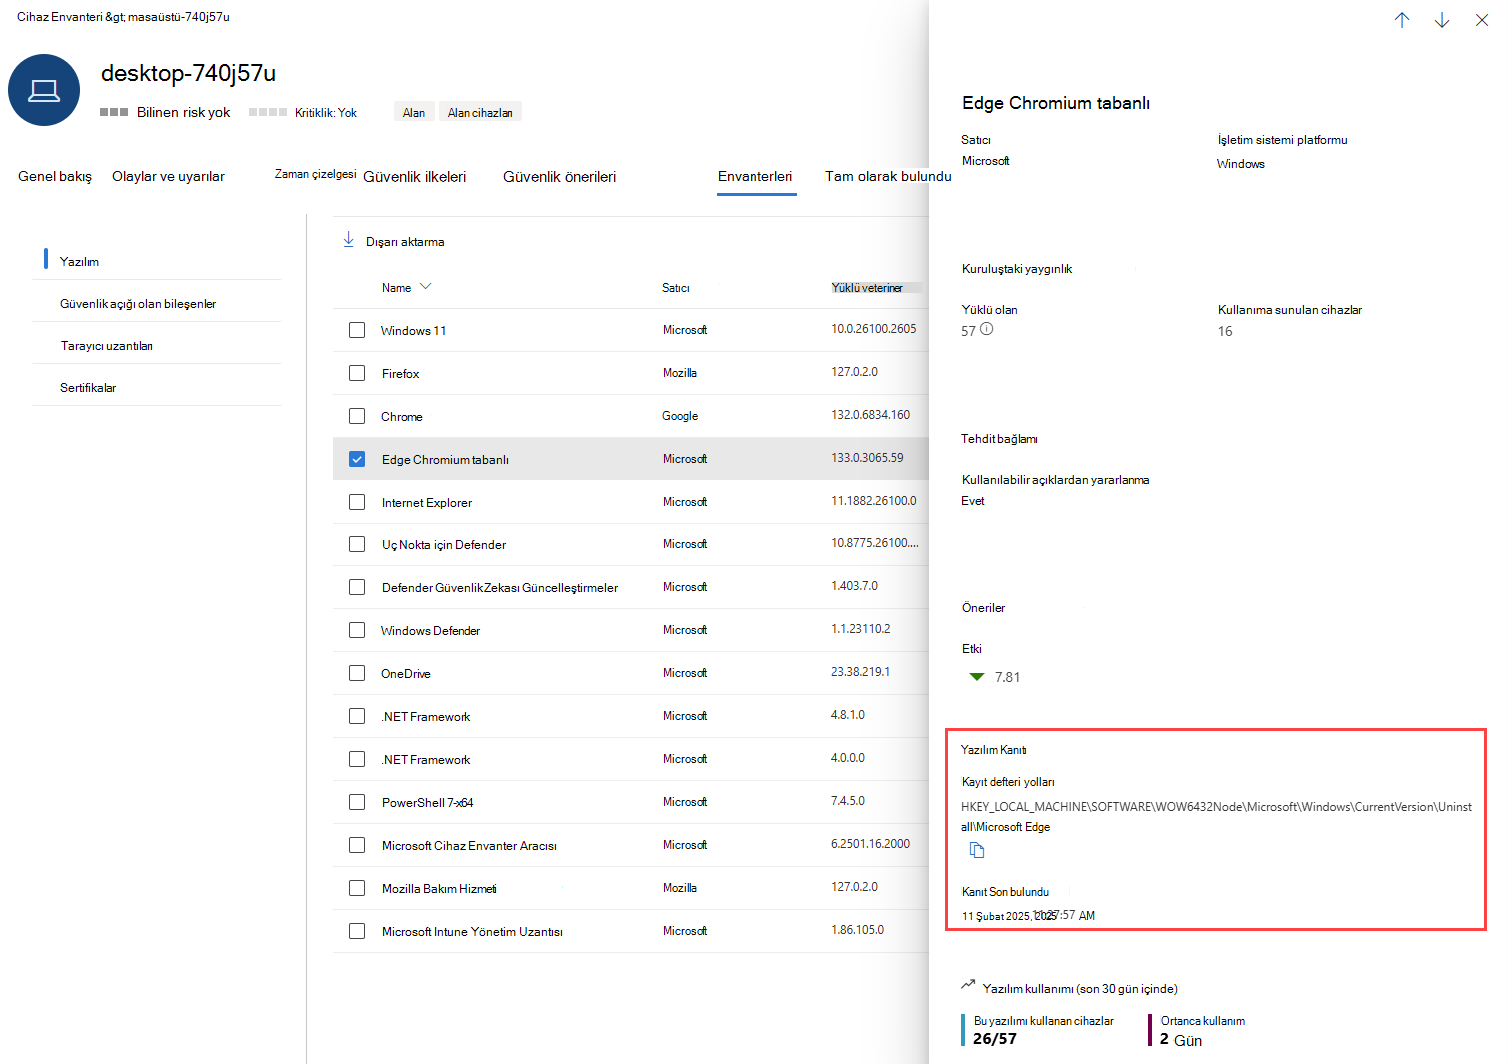Open the Envanterleri tab
This screenshot has height=1064, width=1507.
point(755,176)
